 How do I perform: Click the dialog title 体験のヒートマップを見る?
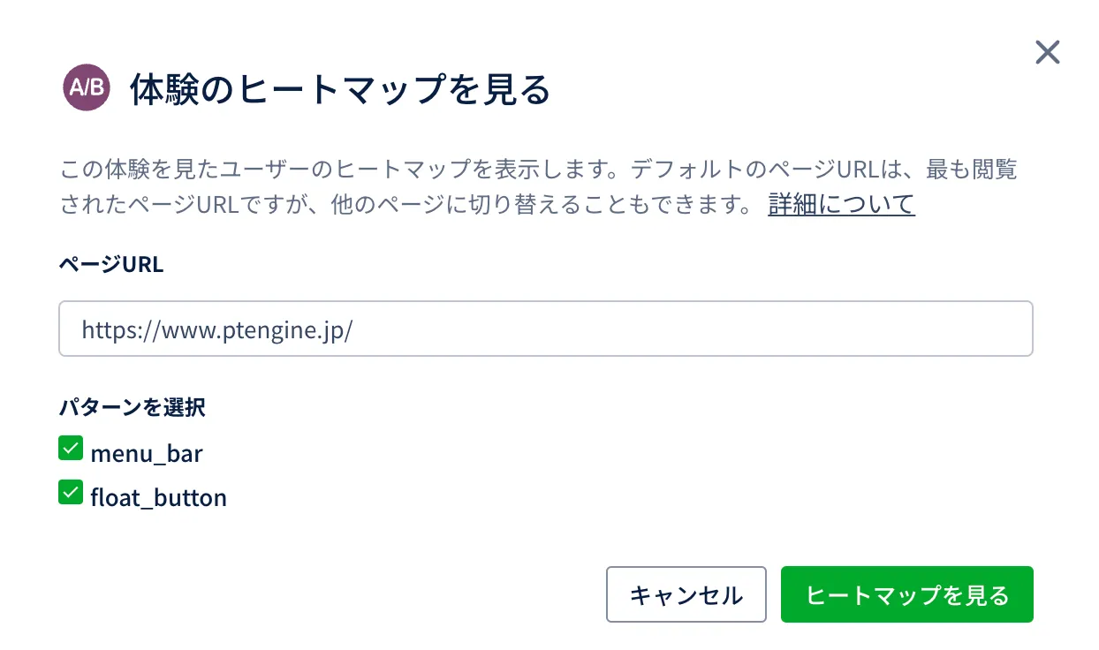point(340,90)
